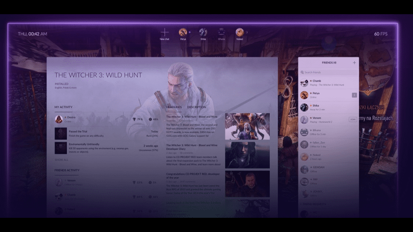413x232 pixels.
Task: Click fallen_Zen's avatar in the friends list
Action: [x=304, y=144]
